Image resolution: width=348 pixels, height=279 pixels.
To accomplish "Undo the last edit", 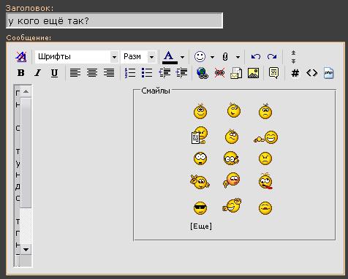I will (x=256, y=57).
